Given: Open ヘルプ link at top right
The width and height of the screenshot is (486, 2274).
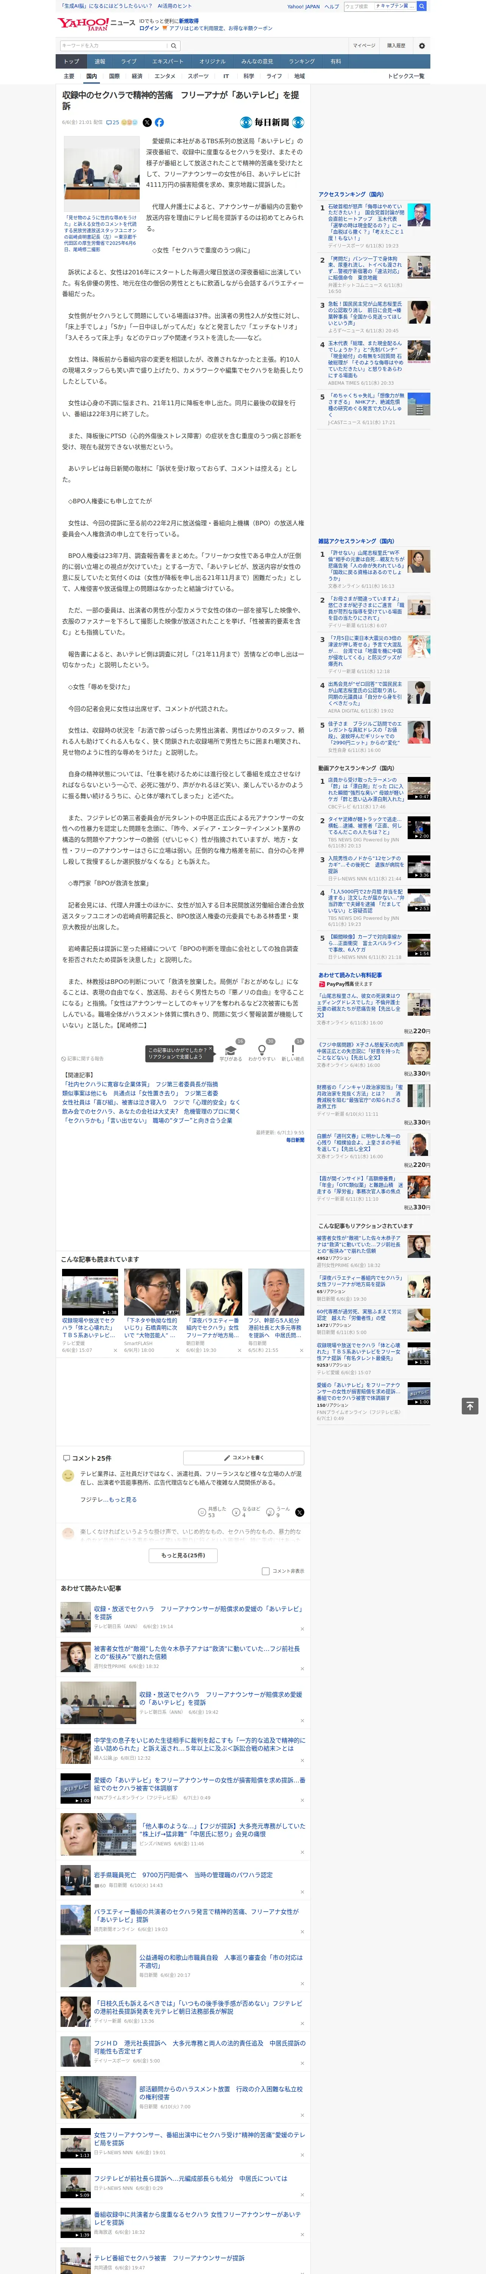Looking at the screenshot, I should [332, 6].
